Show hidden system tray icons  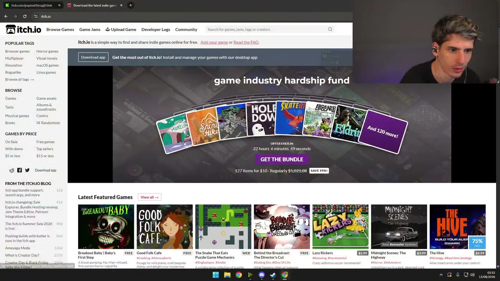pos(441,275)
